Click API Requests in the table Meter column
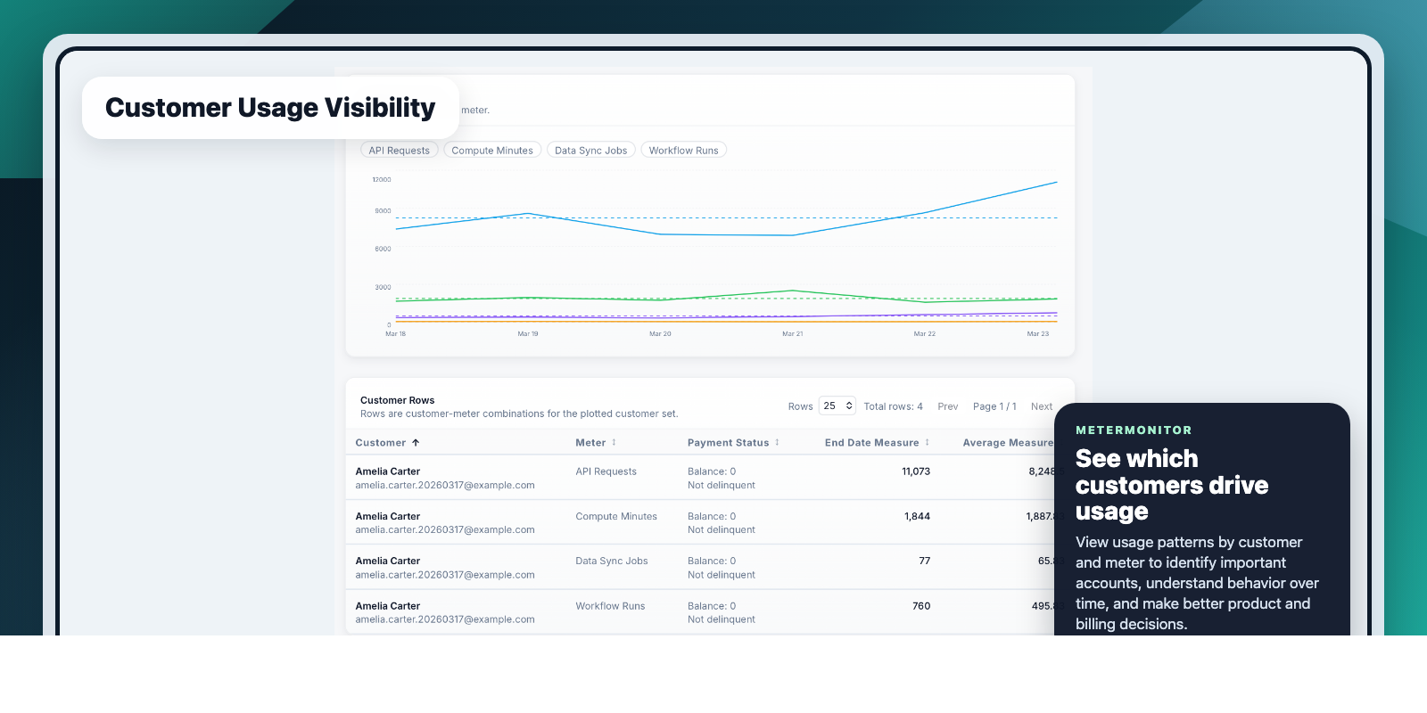This screenshot has height=713, width=1427. pyautogui.click(x=606, y=471)
